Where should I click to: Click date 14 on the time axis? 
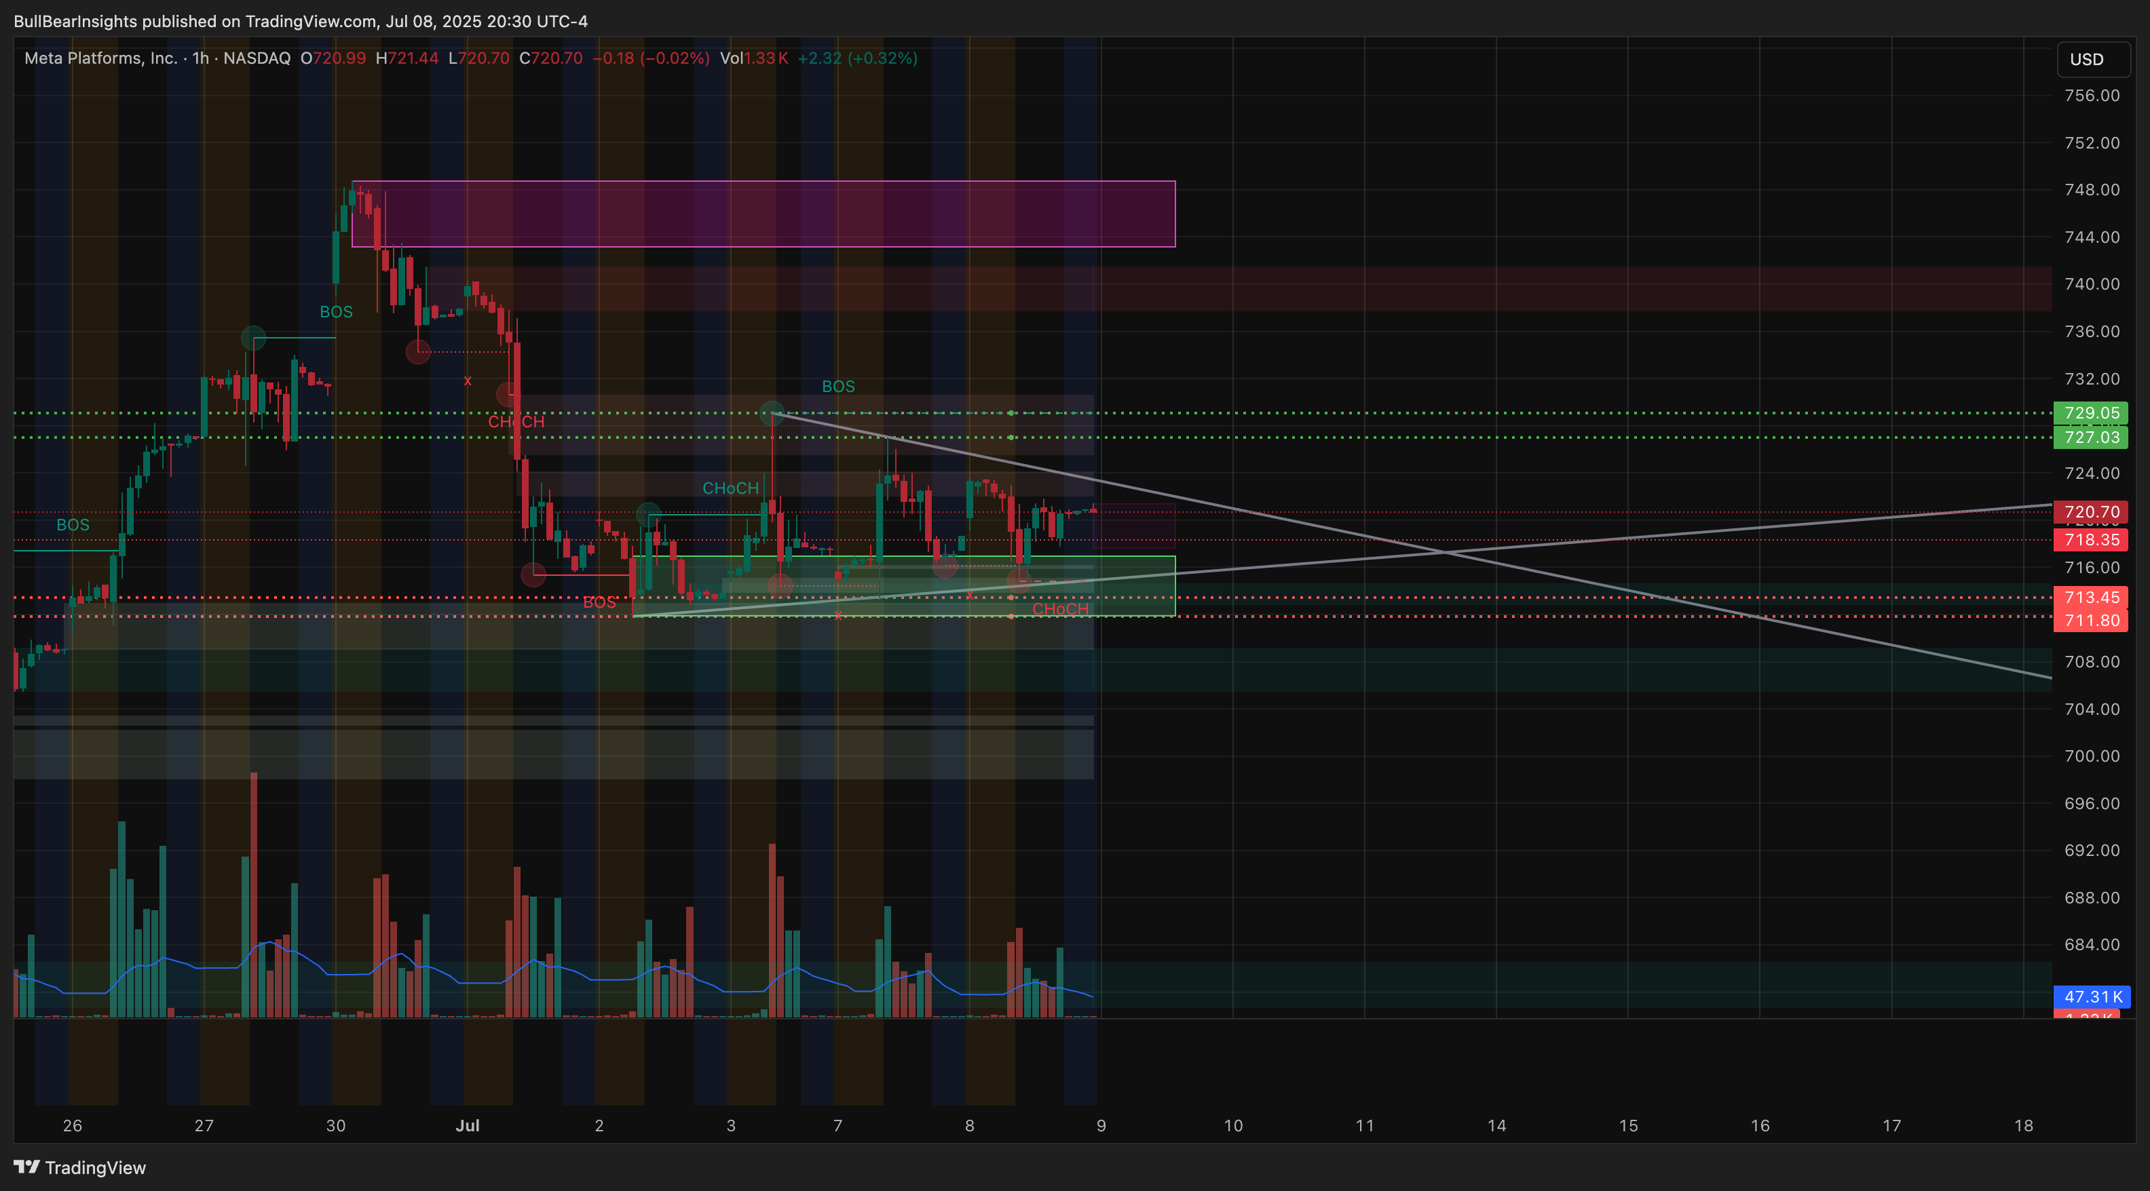click(1496, 1126)
